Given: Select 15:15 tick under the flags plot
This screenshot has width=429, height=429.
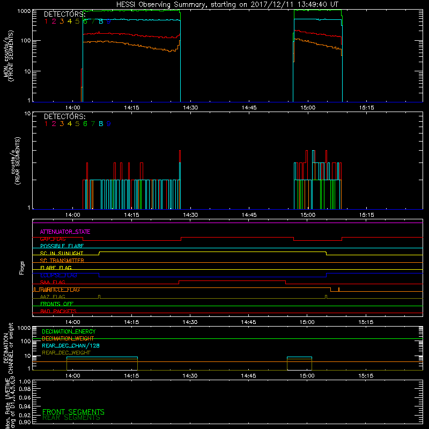Looking at the screenshot, I should tap(366, 322).
